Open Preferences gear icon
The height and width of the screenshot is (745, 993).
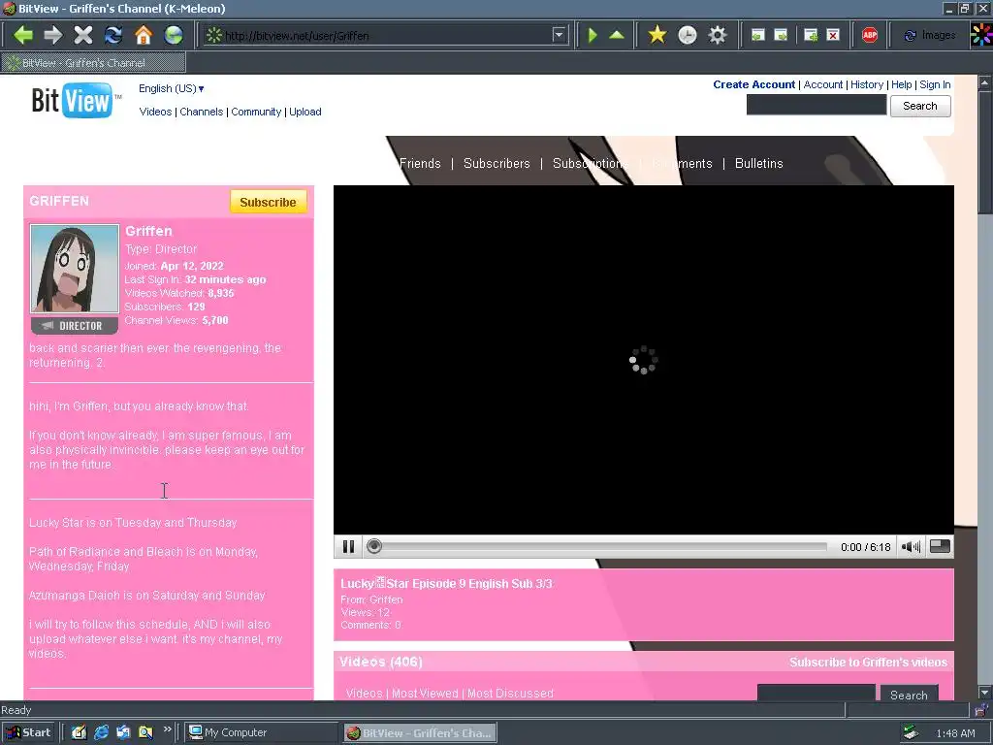coord(718,35)
